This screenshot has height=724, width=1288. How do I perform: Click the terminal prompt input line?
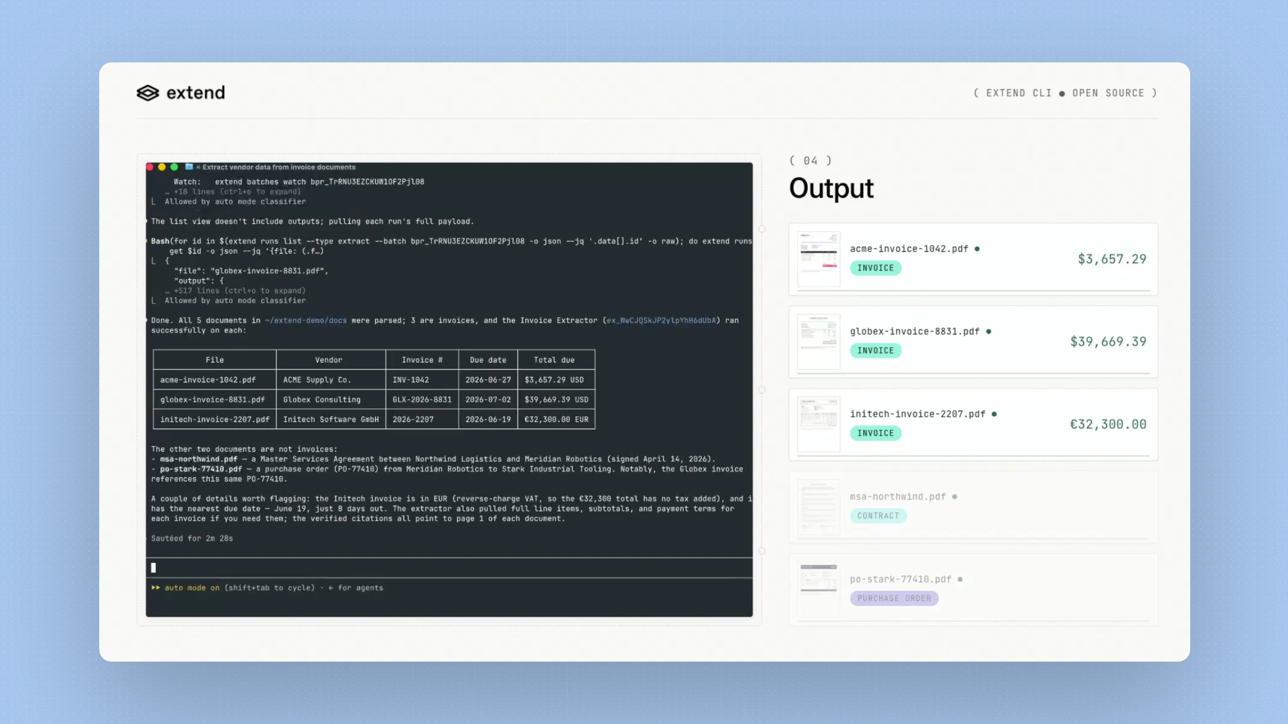click(449, 568)
